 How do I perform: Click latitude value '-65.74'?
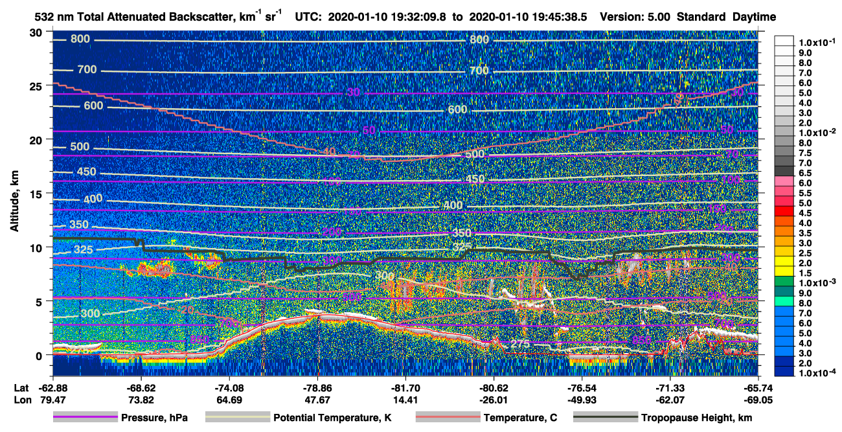(758, 388)
